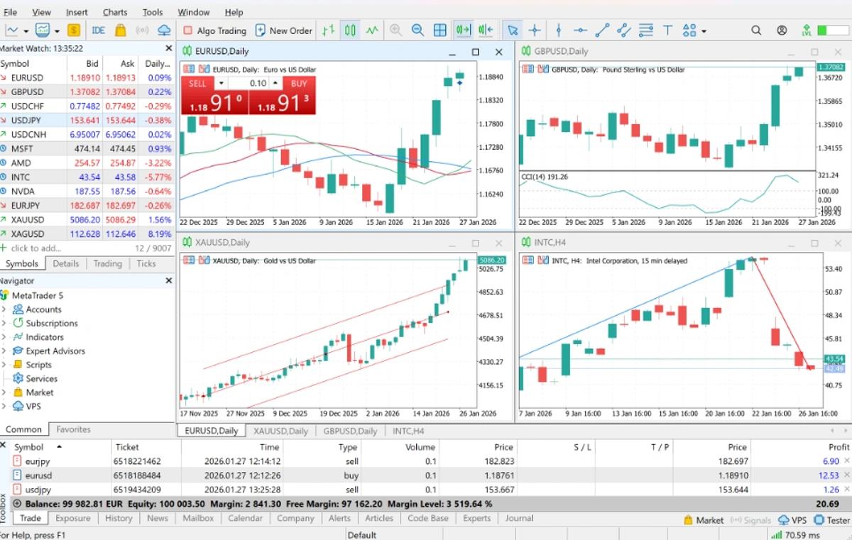Open the Market Watch dollar icon
This screenshot has height=540, width=852.
[73, 31]
